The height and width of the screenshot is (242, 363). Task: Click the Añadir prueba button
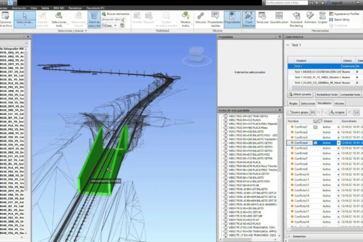(x=299, y=94)
